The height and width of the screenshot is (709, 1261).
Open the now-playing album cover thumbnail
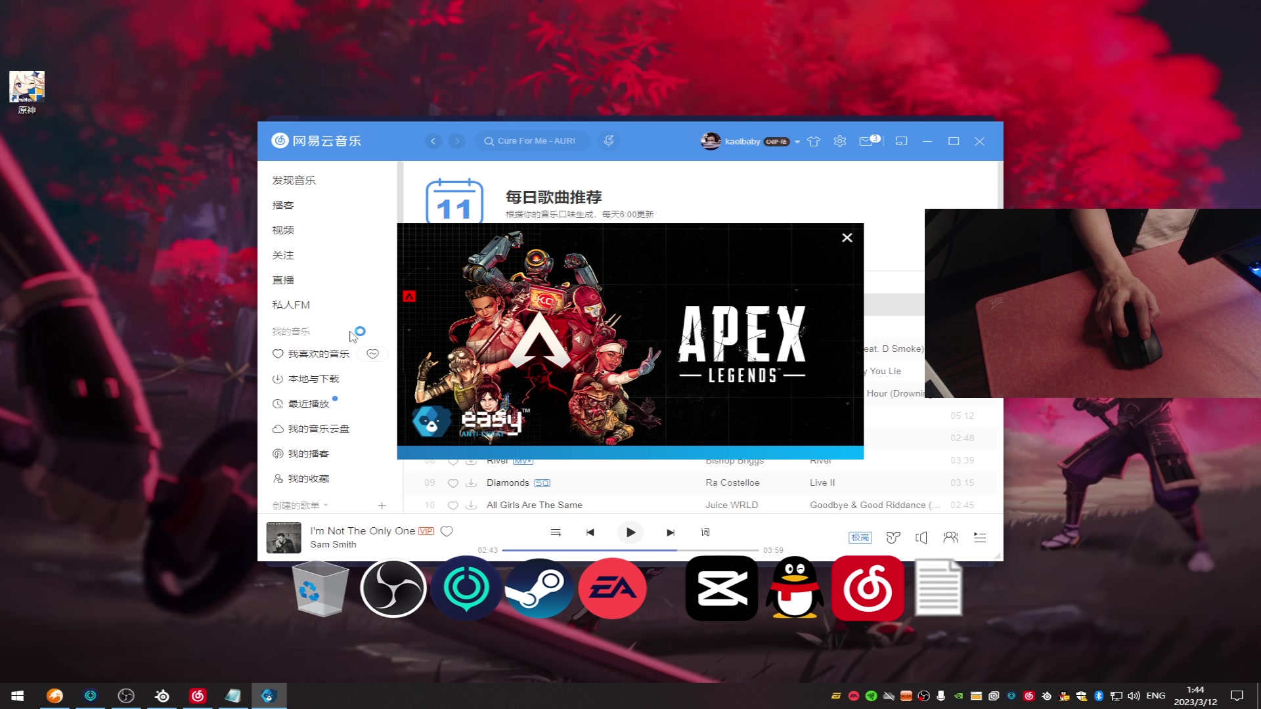284,538
